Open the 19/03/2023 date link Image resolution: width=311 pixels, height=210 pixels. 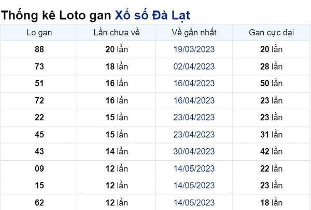tap(194, 49)
